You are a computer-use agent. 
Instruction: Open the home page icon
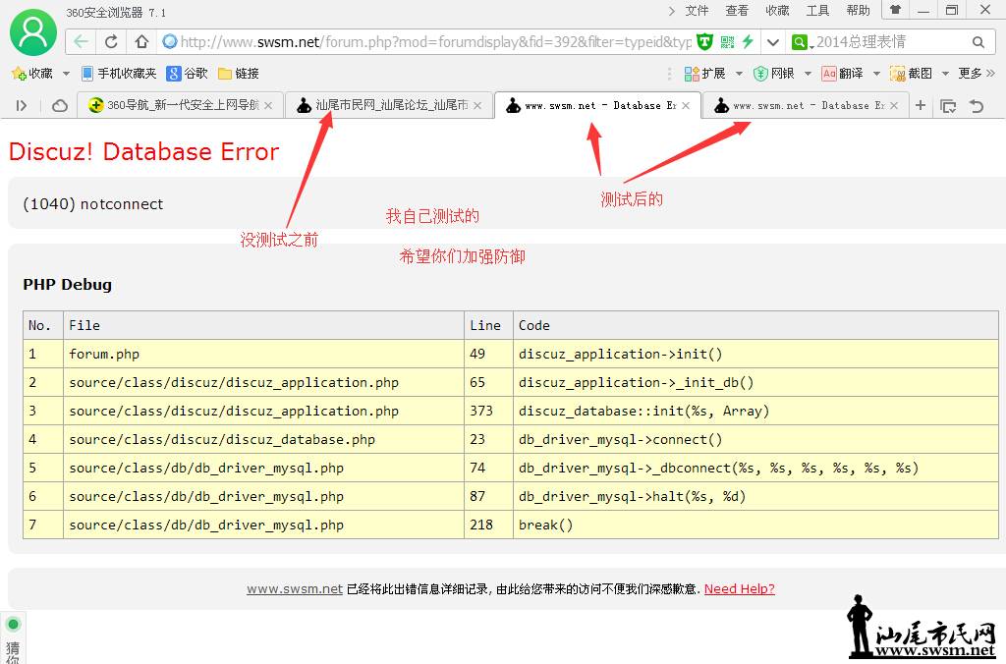click(x=141, y=41)
